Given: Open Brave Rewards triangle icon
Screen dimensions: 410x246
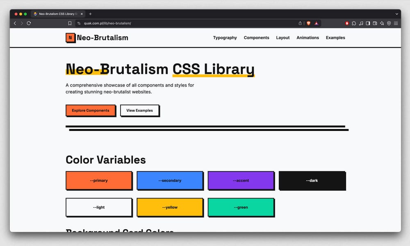Looking at the screenshot, I should pyautogui.click(x=317, y=23).
